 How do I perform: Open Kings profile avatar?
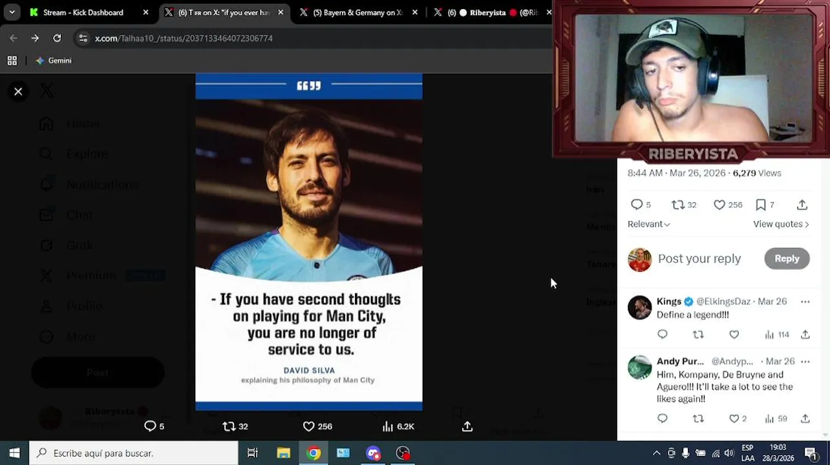(640, 308)
